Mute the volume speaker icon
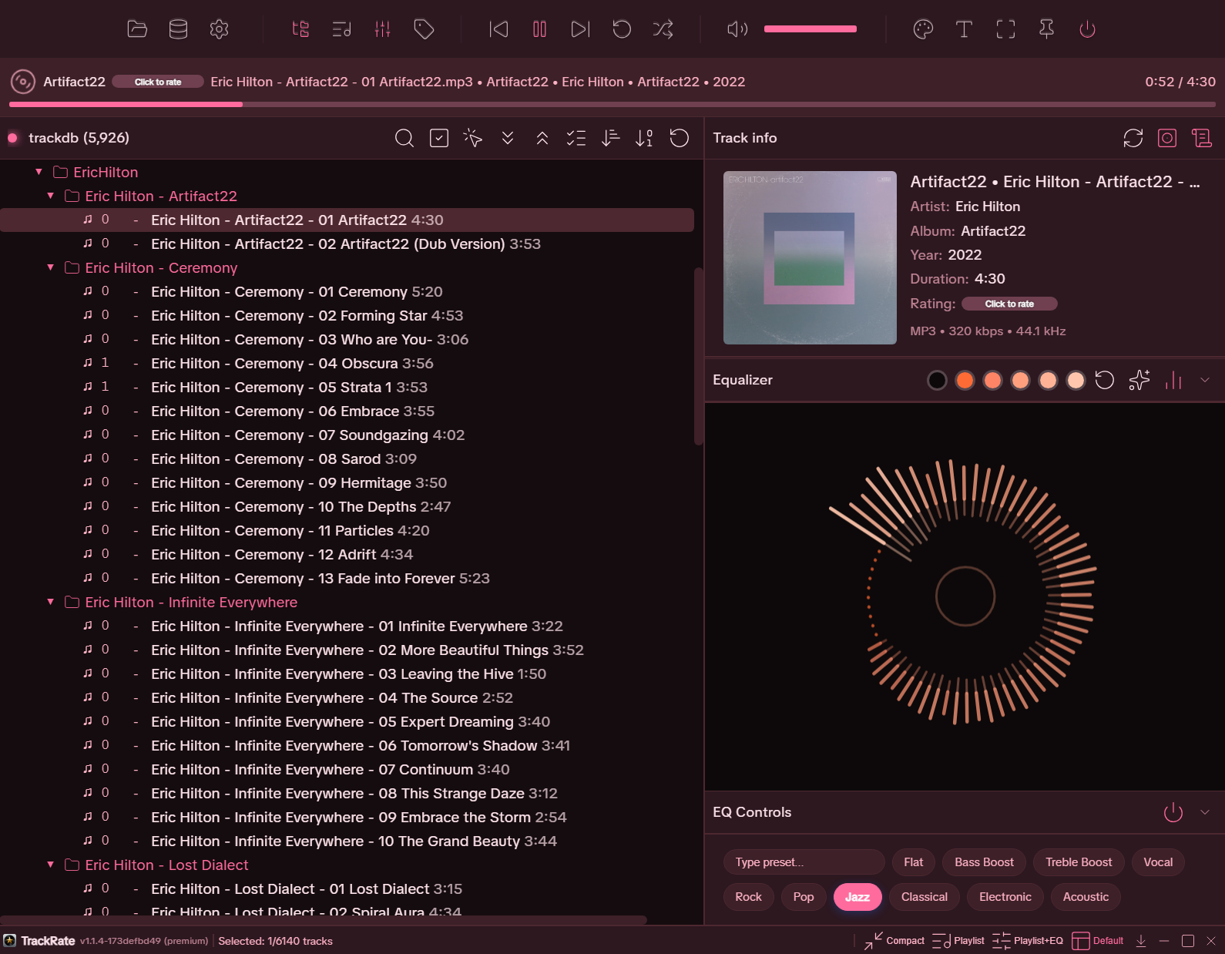 tap(737, 29)
